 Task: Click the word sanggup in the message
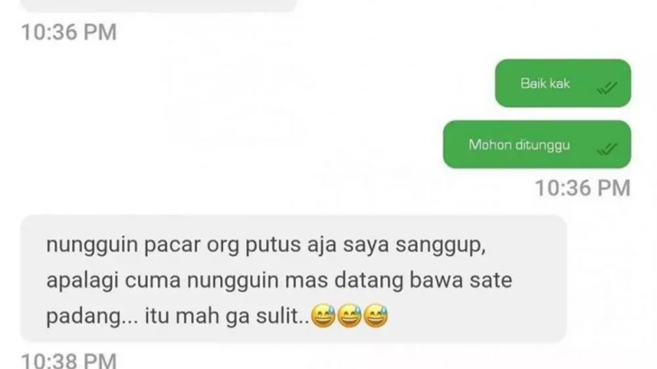[440, 246]
